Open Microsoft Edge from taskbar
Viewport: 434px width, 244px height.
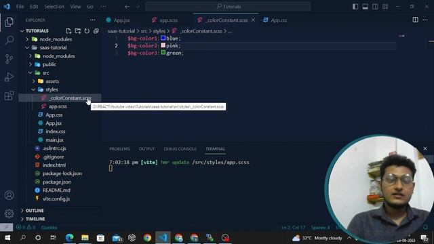point(69,238)
